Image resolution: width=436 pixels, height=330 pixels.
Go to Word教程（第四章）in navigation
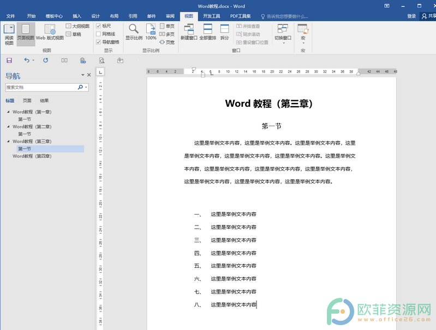[32, 156]
